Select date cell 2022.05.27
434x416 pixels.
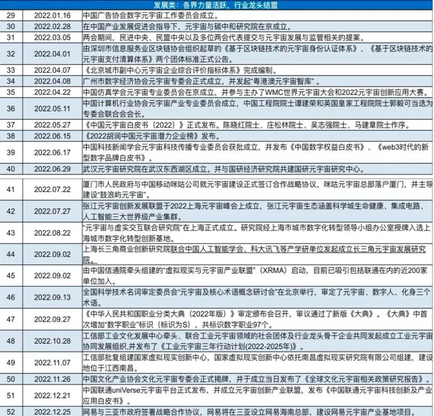coord(52,125)
